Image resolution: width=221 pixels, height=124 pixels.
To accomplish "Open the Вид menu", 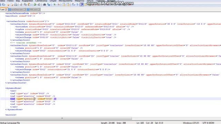I will coord(18,1).
